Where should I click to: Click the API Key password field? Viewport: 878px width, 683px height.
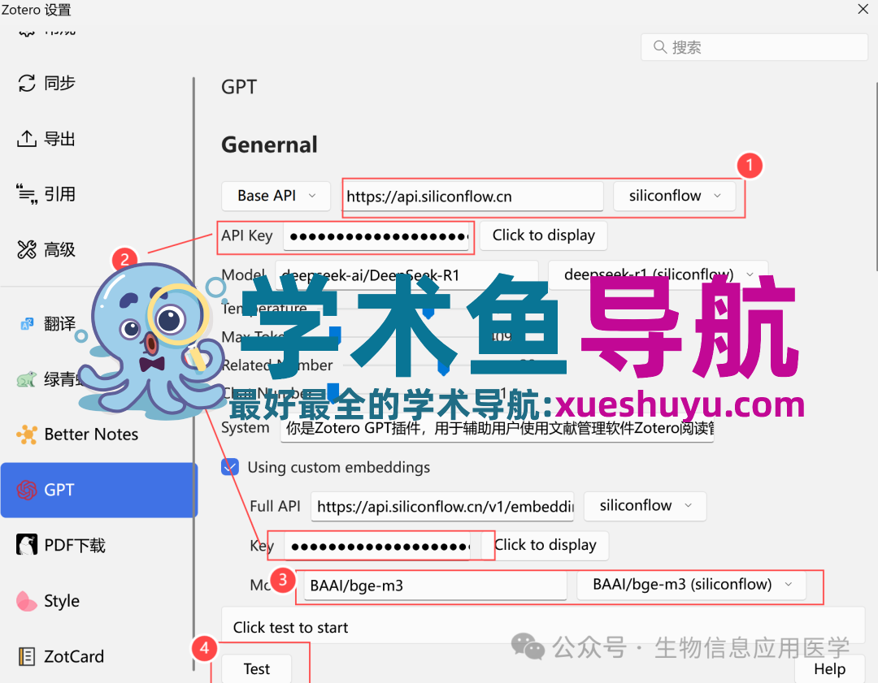pos(376,236)
